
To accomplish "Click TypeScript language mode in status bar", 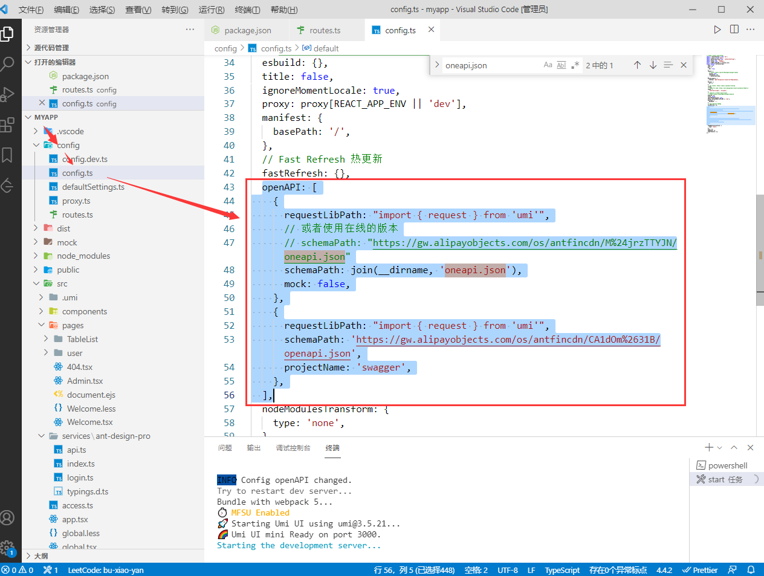I will click(562, 570).
